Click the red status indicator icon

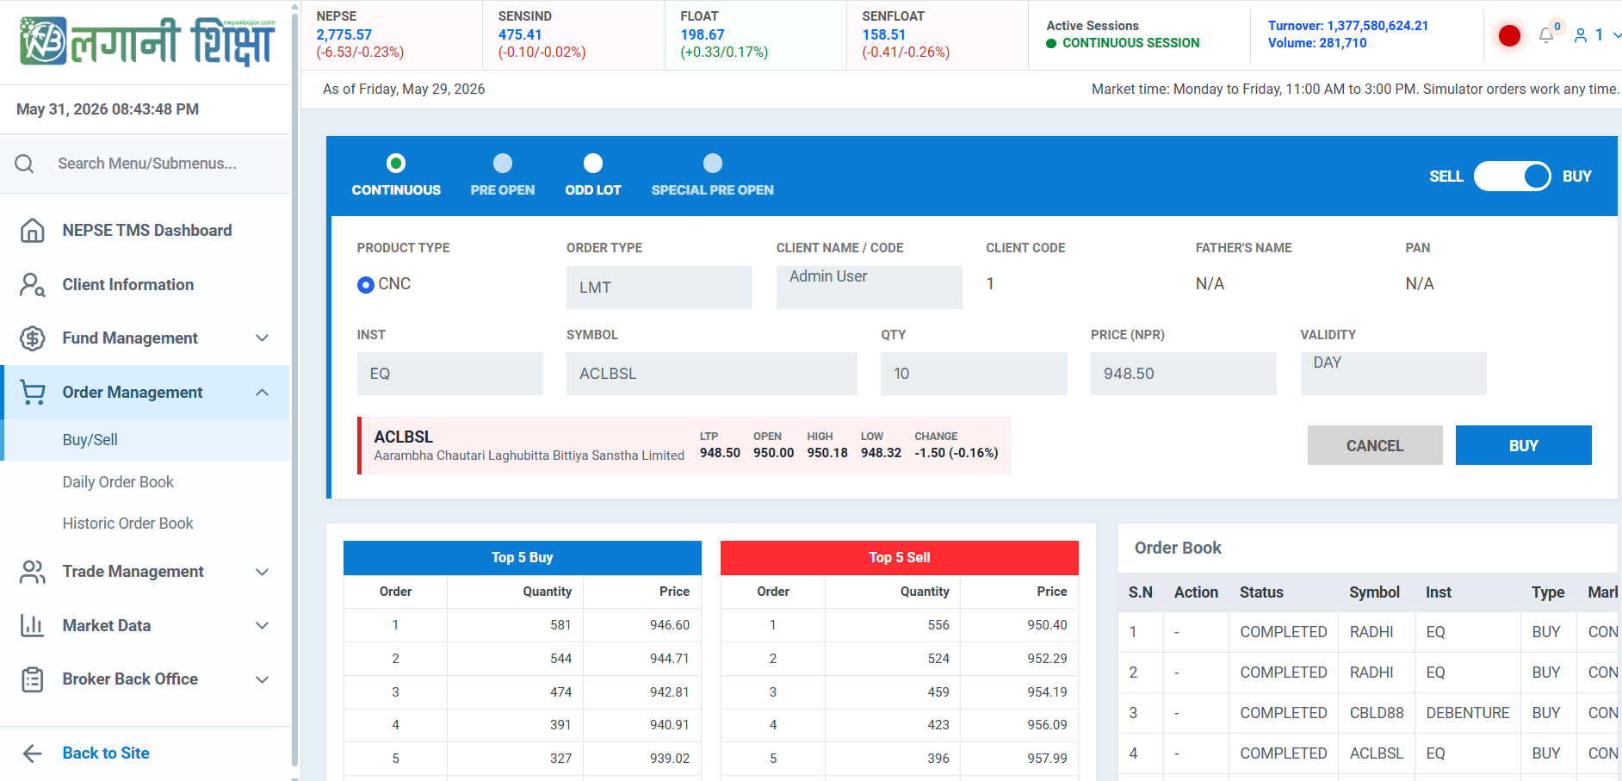[1509, 35]
